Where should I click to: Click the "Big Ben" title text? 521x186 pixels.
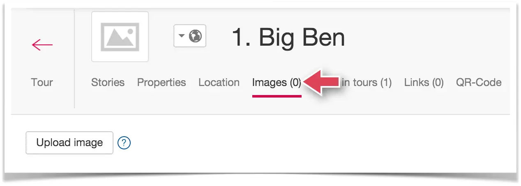[302, 37]
